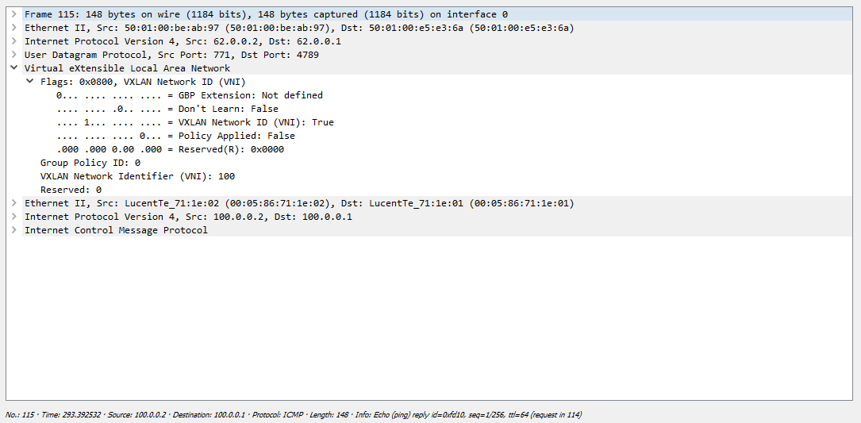Expand the IPv4 header with source 62.0.0.2
Image resolution: width=861 pixels, height=423 pixels.
(14, 41)
